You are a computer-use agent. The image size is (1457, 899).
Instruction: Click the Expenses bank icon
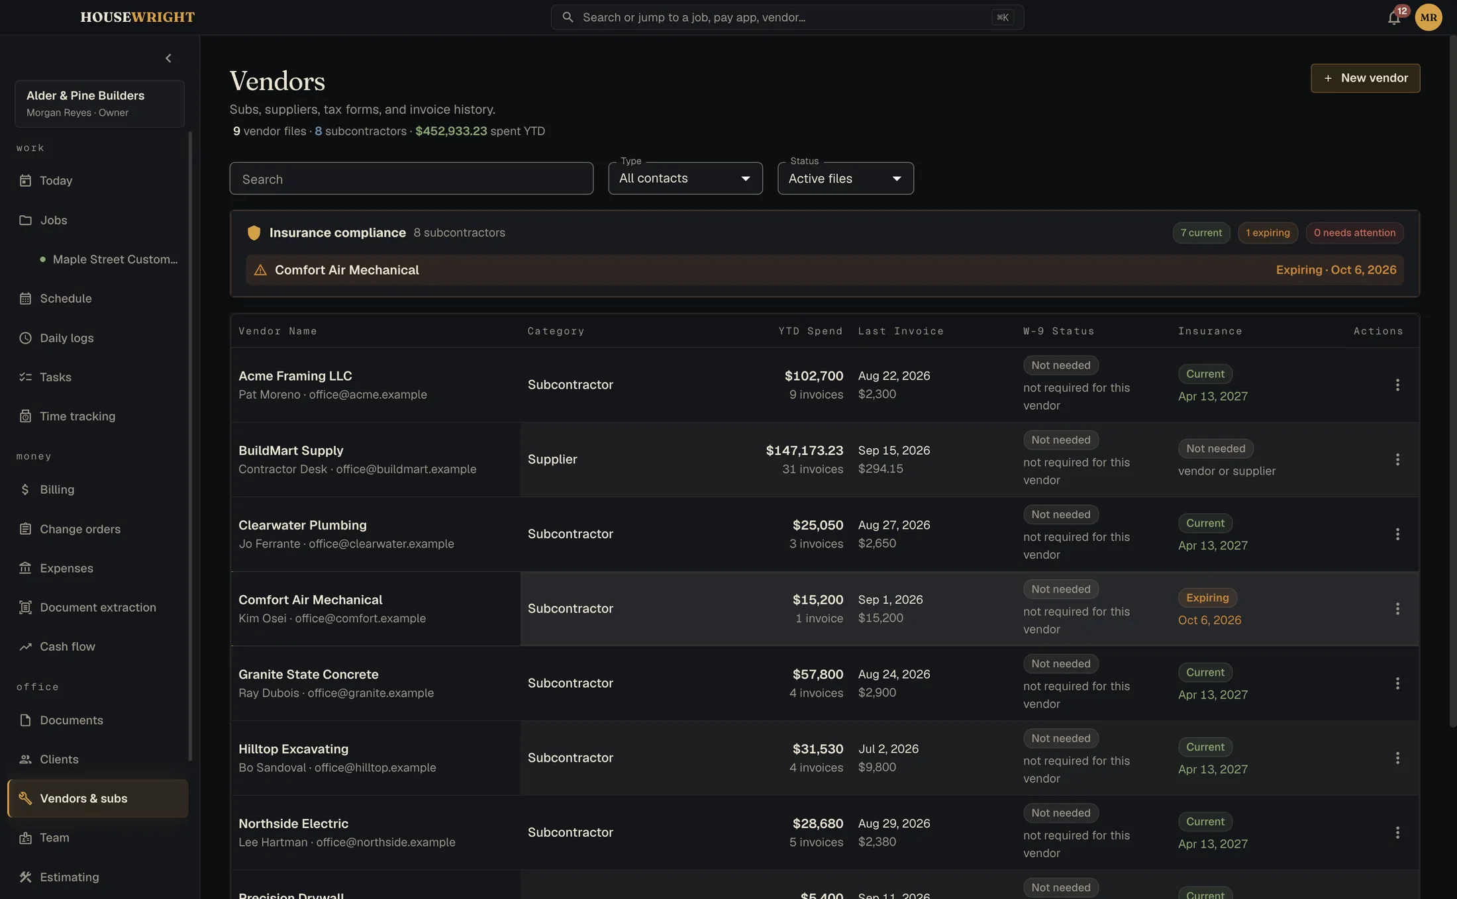coord(25,568)
